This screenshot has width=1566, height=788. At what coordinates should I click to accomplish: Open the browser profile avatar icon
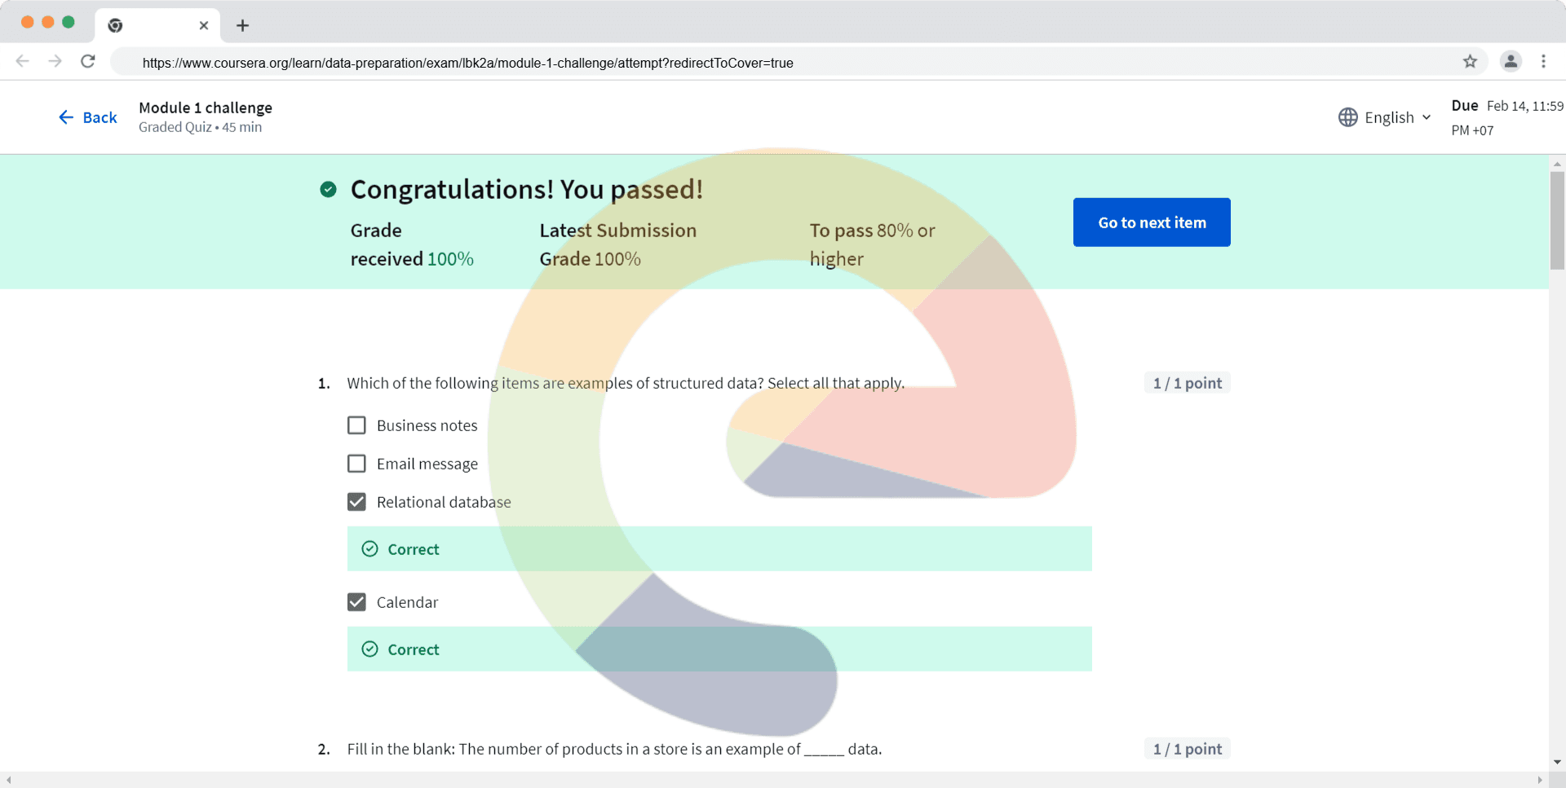click(1511, 61)
